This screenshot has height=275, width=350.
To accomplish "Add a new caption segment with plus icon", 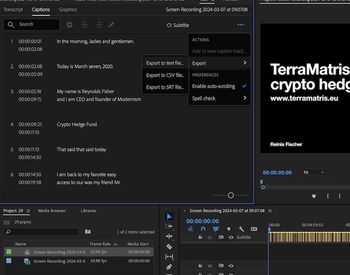I will click(x=70, y=25).
